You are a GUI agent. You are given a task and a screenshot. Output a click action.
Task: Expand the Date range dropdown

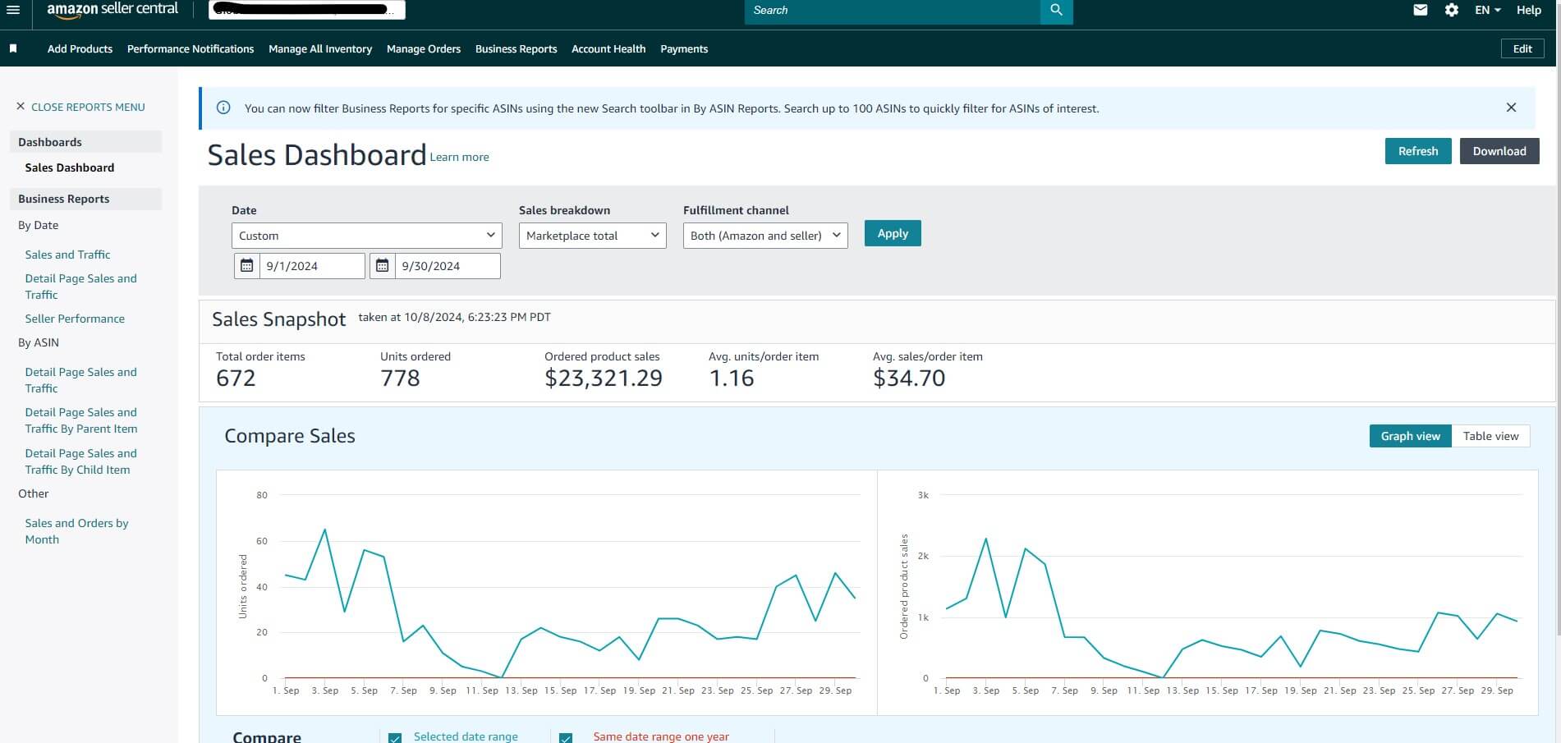pos(366,236)
